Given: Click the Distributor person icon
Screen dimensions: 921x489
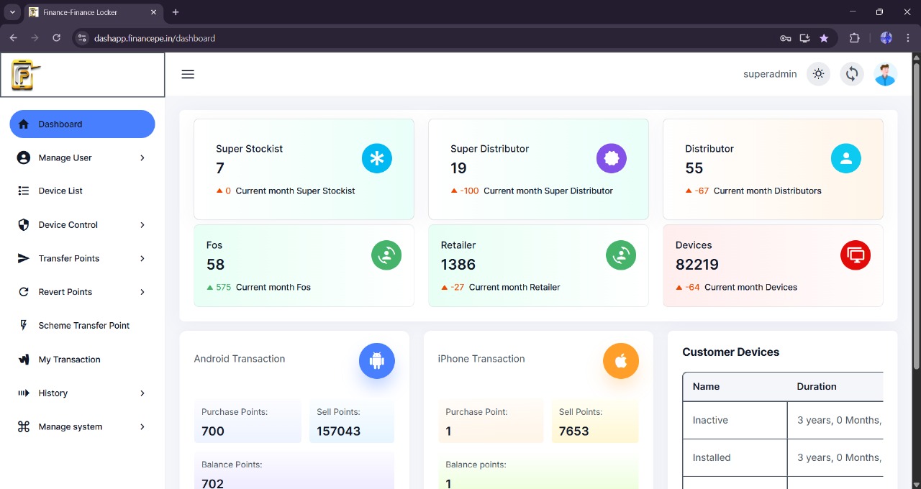Looking at the screenshot, I should [x=846, y=158].
